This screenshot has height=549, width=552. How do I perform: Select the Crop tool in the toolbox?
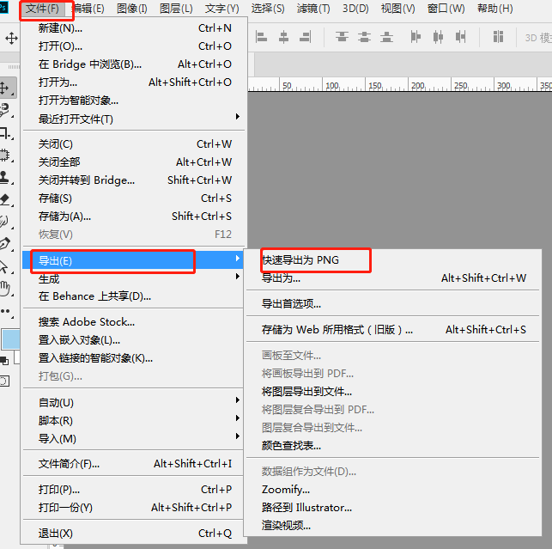[x=6, y=133]
